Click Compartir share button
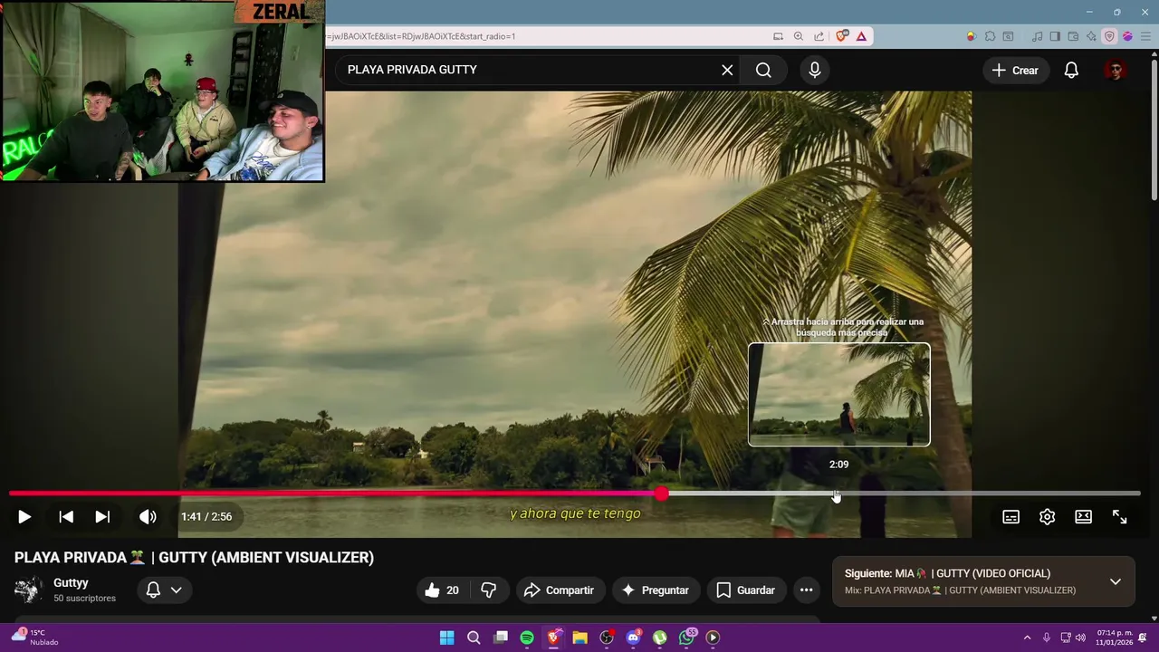Image resolution: width=1159 pixels, height=652 pixels. point(560,590)
